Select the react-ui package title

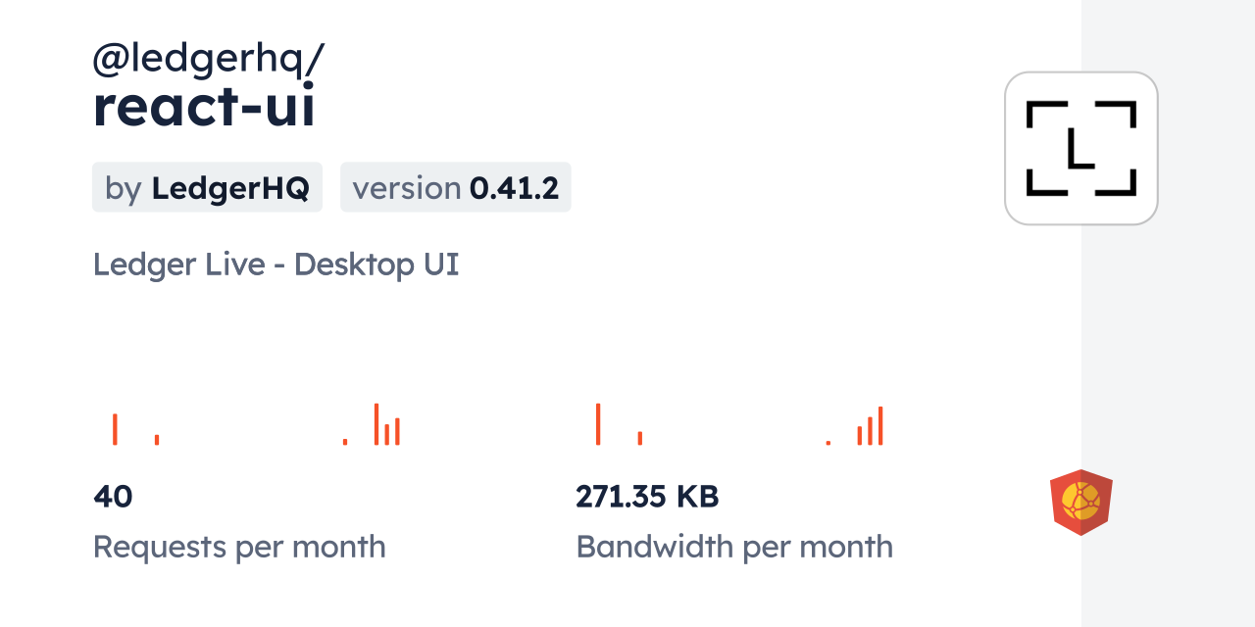(x=204, y=108)
